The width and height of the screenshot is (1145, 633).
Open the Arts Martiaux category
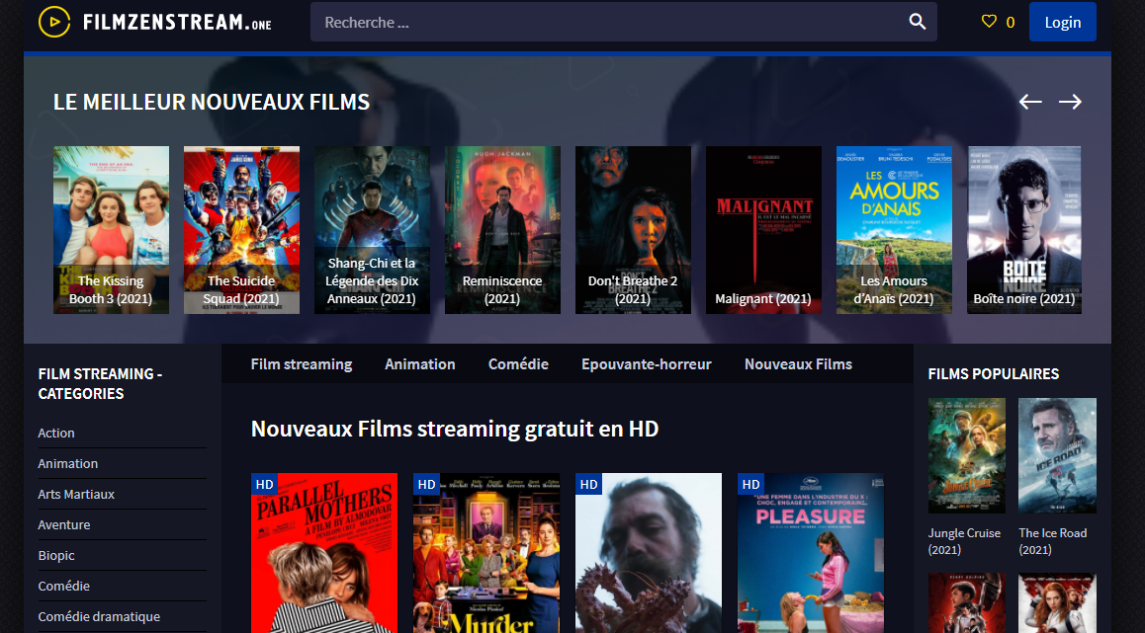[76, 494]
